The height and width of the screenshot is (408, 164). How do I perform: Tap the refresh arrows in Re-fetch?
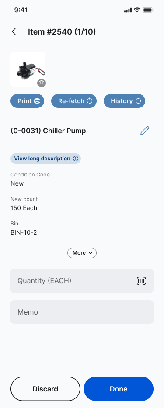point(90,101)
